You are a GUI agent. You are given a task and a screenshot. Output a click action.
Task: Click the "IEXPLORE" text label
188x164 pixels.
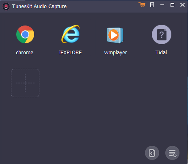[x=70, y=53]
